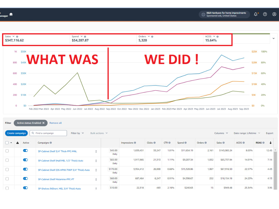
Task: Open Bulk actions dropdown
Action: click(99, 133)
